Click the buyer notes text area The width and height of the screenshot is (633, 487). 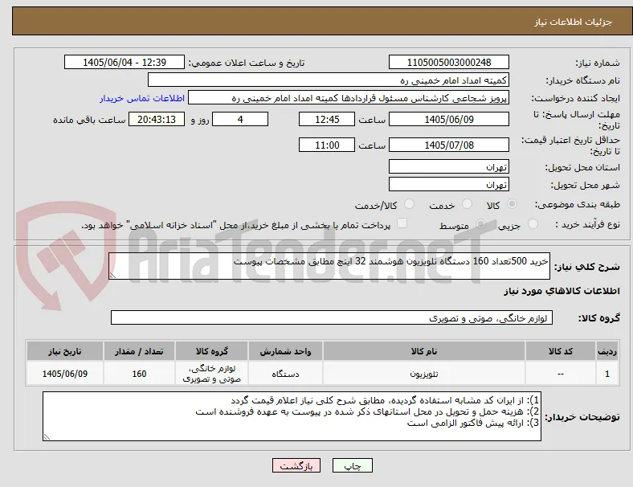click(x=292, y=416)
